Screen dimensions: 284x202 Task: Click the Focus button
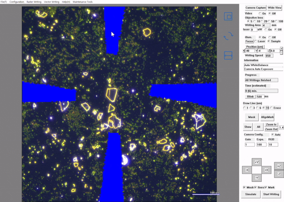pos(249,41)
